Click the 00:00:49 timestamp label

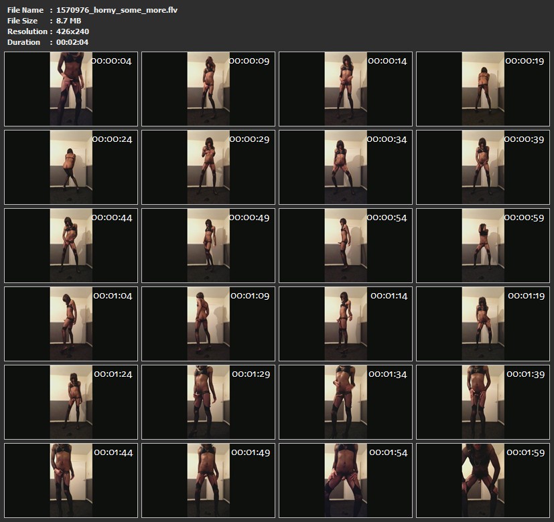251,217
